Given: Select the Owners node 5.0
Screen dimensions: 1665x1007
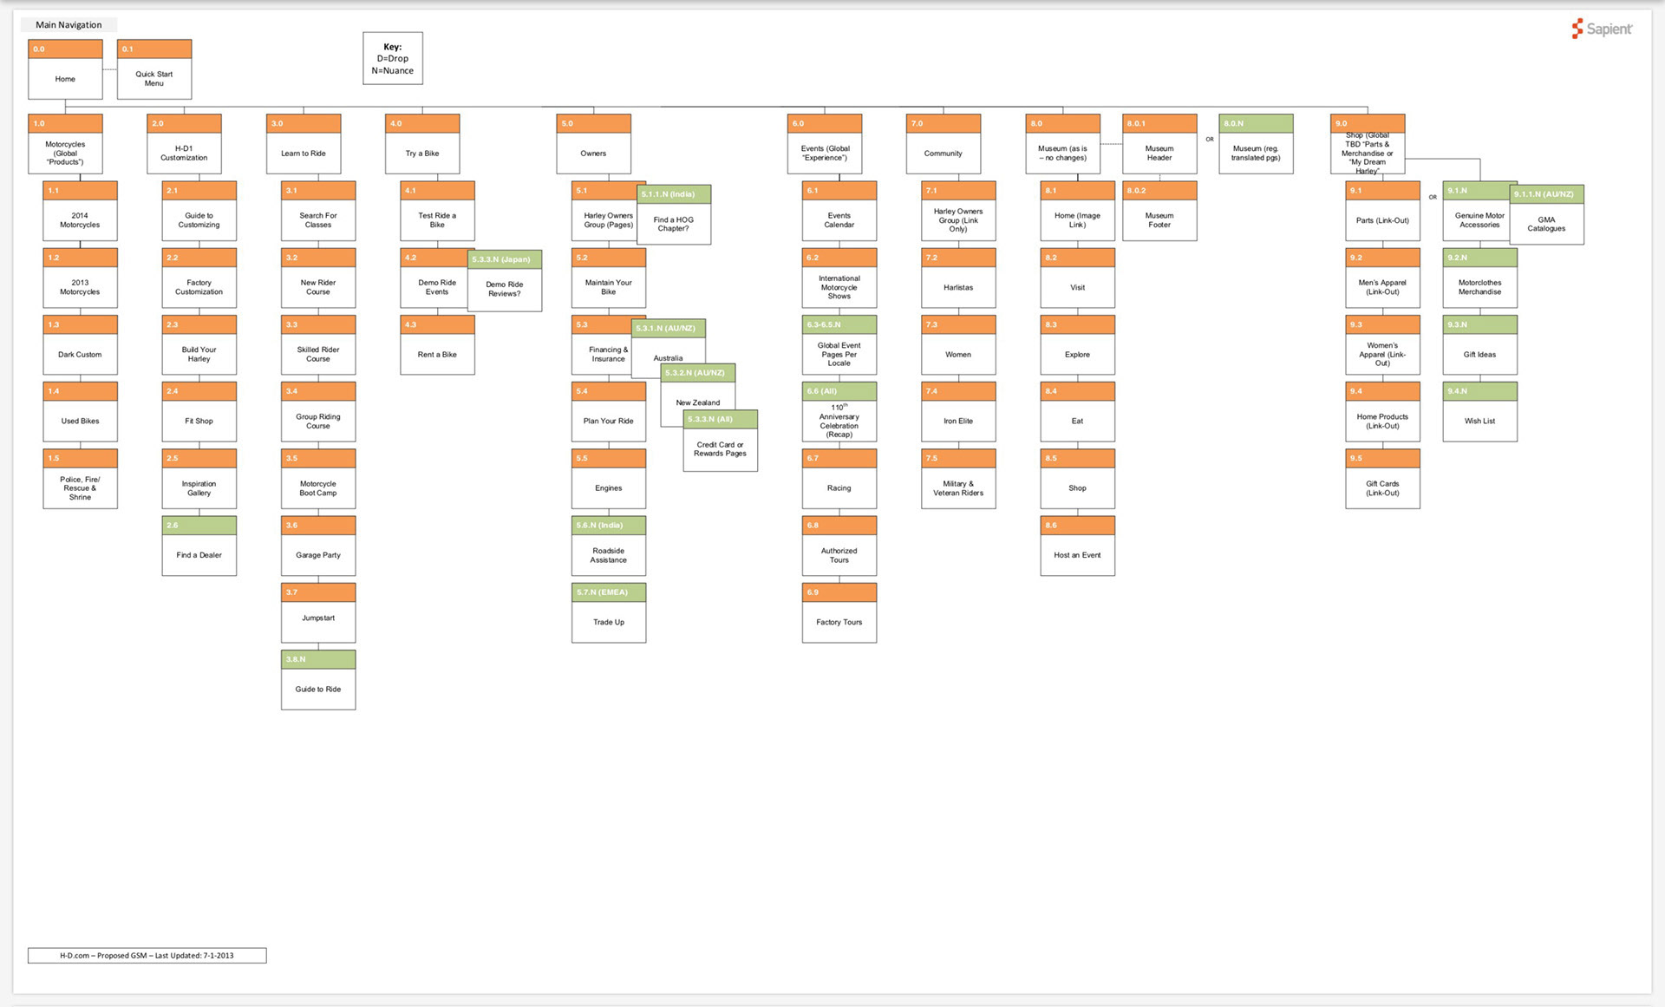Looking at the screenshot, I should pyautogui.click(x=593, y=144).
